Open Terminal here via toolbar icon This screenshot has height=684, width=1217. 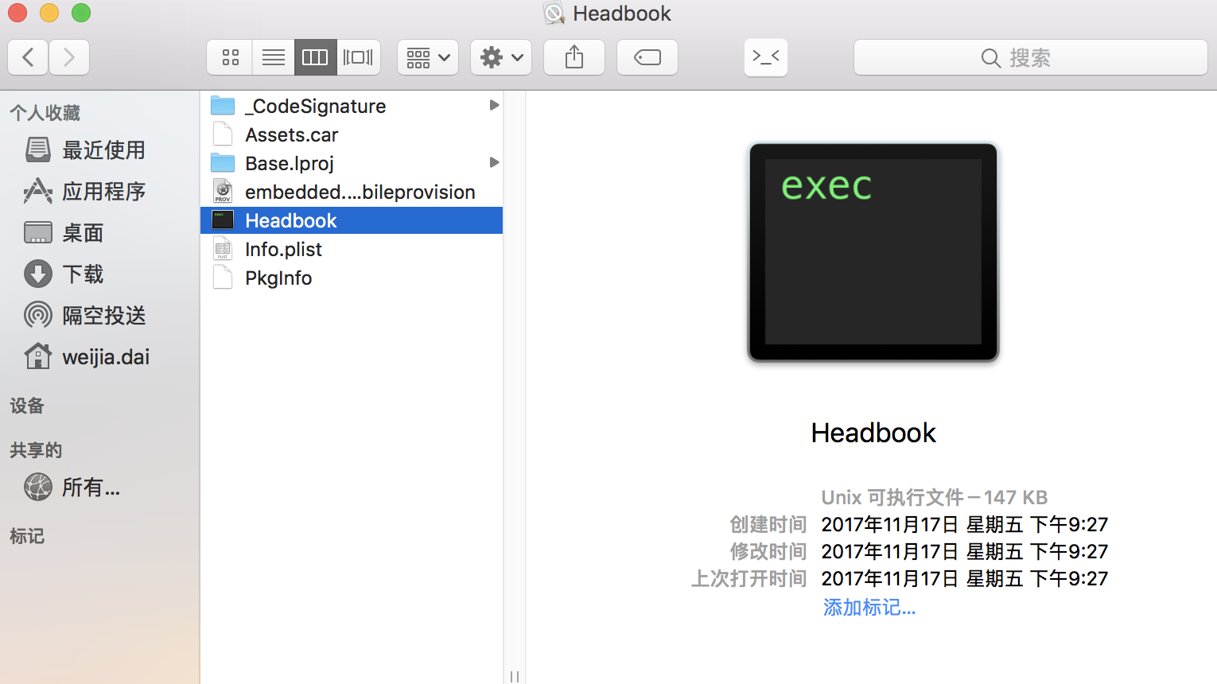coord(765,57)
